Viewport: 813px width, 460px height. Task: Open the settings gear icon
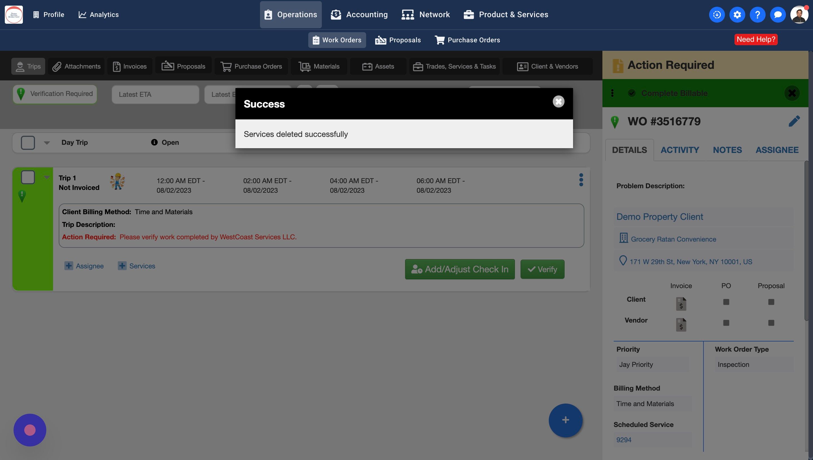[737, 14]
